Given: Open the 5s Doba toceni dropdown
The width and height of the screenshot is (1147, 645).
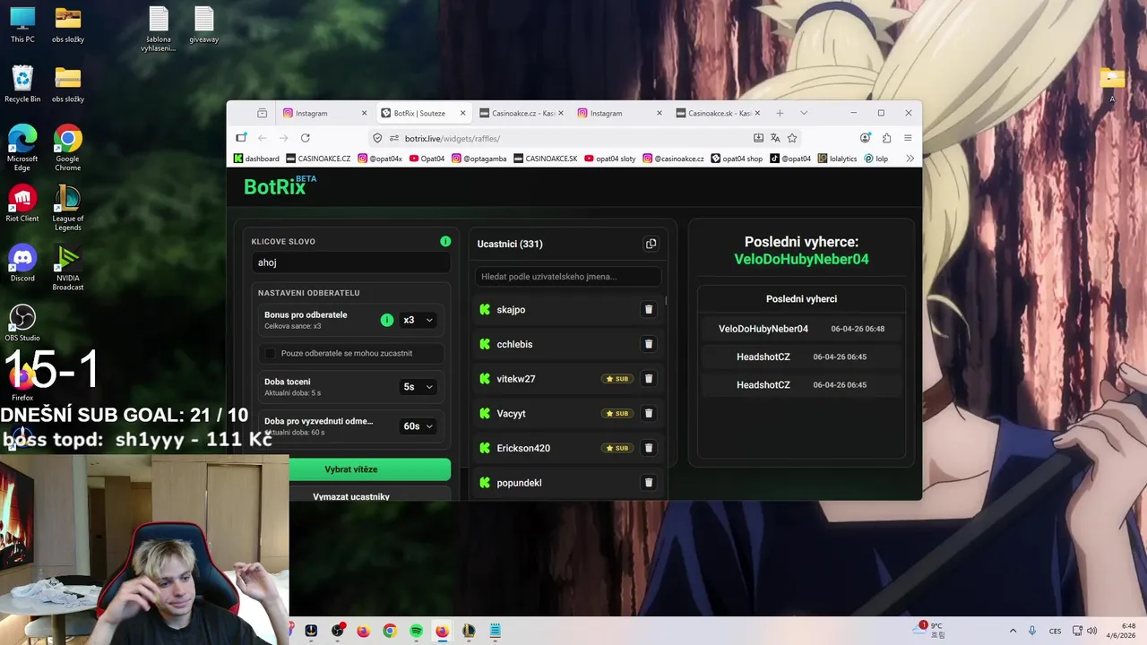Looking at the screenshot, I should click(418, 387).
